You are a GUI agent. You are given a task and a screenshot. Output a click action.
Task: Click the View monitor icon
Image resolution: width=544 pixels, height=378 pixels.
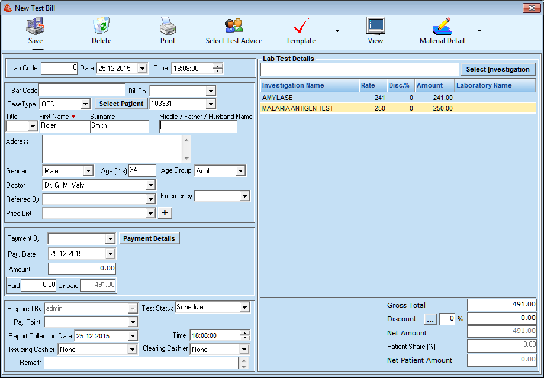point(375,26)
